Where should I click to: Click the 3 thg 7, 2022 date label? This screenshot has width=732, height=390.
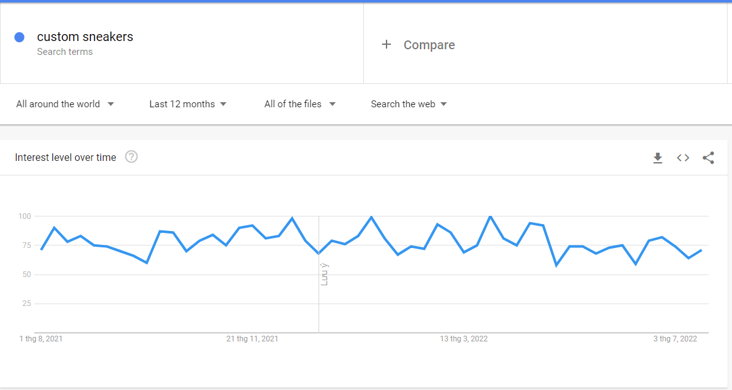tap(675, 339)
